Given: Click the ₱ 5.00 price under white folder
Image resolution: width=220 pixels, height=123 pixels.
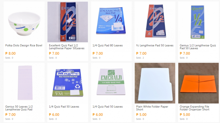Looking at the screenshot, I should click(x=141, y=115).
